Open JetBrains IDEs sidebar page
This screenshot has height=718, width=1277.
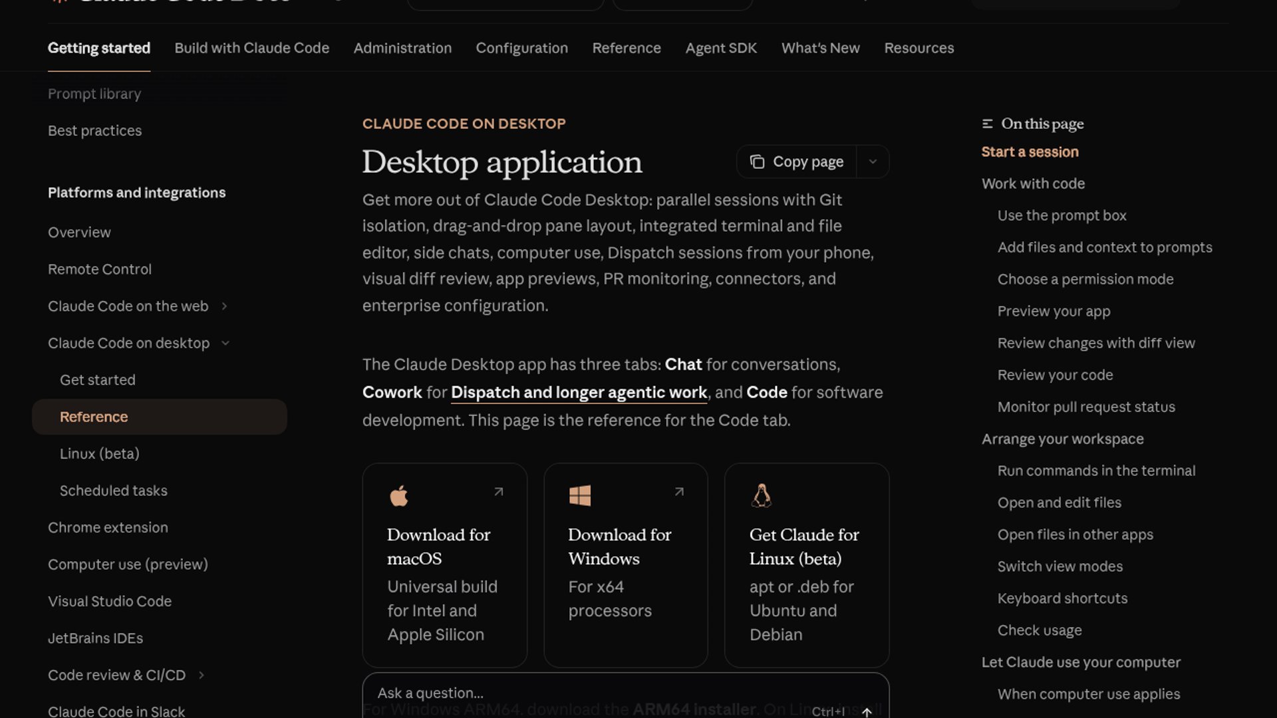(95, 638)
